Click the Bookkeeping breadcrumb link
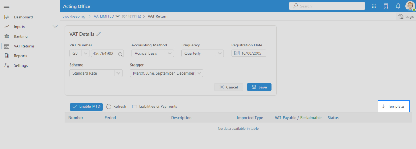 (74, 16)
